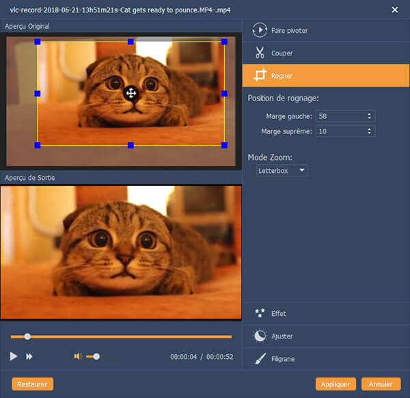This screenshot has width=410, height=398.
Task: Click the Marge gauche stepper arrows
Action: pos(370,116)
